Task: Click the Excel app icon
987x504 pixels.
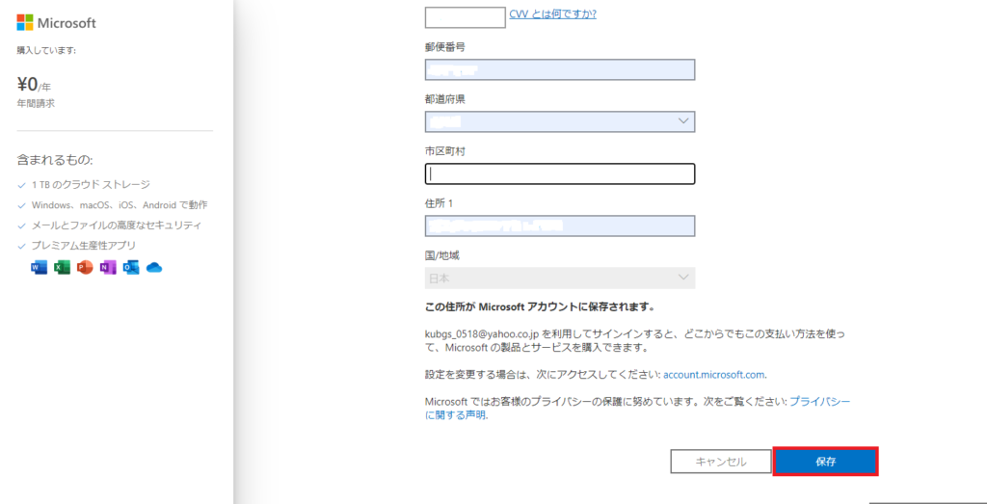Action: pyautogui.click(x=62, y=268)
